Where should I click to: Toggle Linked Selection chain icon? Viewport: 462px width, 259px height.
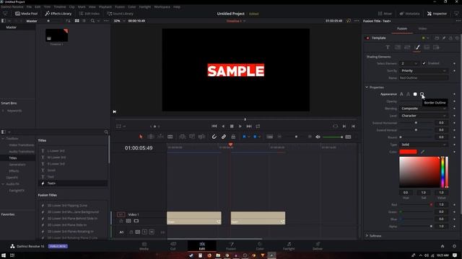click(224, 137)
